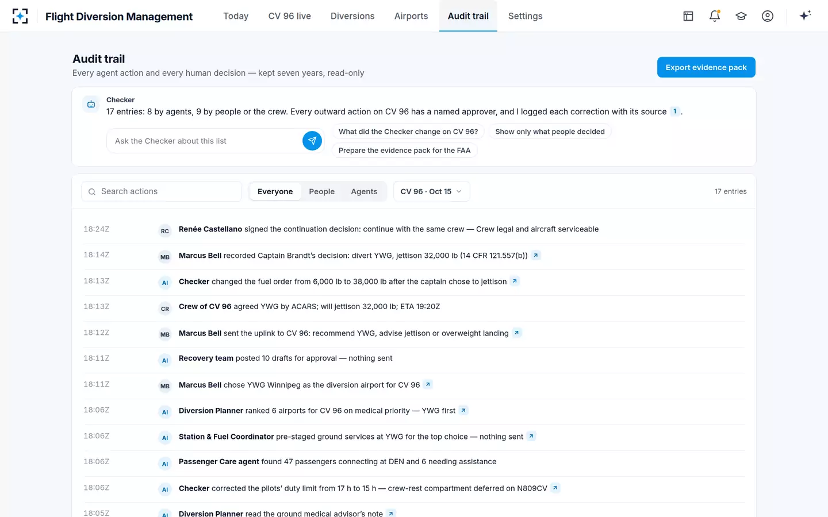The height and width of the screenshot is (517, 828).
Task: Open the Settings tab
Action: click(525, 16)
